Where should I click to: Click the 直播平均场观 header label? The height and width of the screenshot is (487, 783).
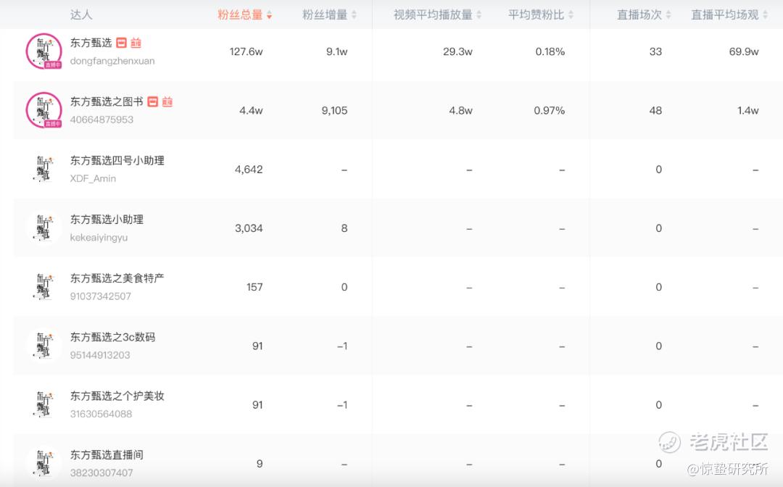725,15
